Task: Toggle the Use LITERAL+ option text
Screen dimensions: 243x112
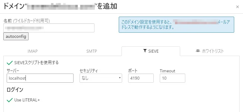Action: click(x=27, y=100)
